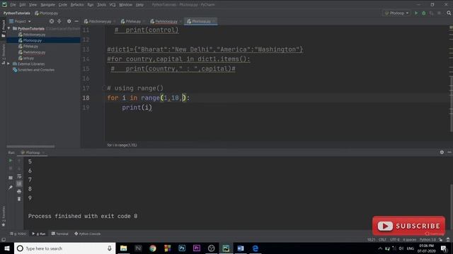This screenshot has height=254, width=453.
Task: Click the locate/scroll-from-source target icon
Action: (x=52, y=21)
